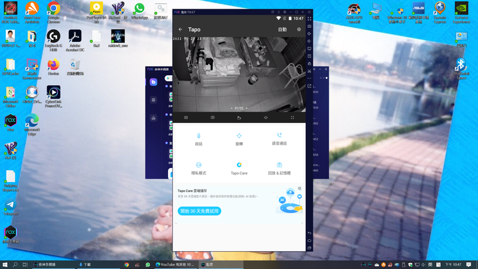Open Microsoft Edge desktop shortcut
Viewport: 478px width, 269px height.
(32, 124)
